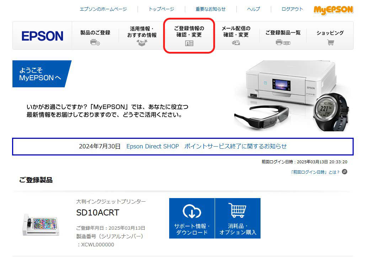The height and width of the screenshot is (257, 370).
Task: Click the ID card icon for ご登録情報の確認・変更
Action: [189, 44]
